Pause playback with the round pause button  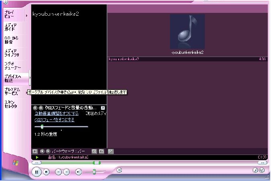pos(36,172)
